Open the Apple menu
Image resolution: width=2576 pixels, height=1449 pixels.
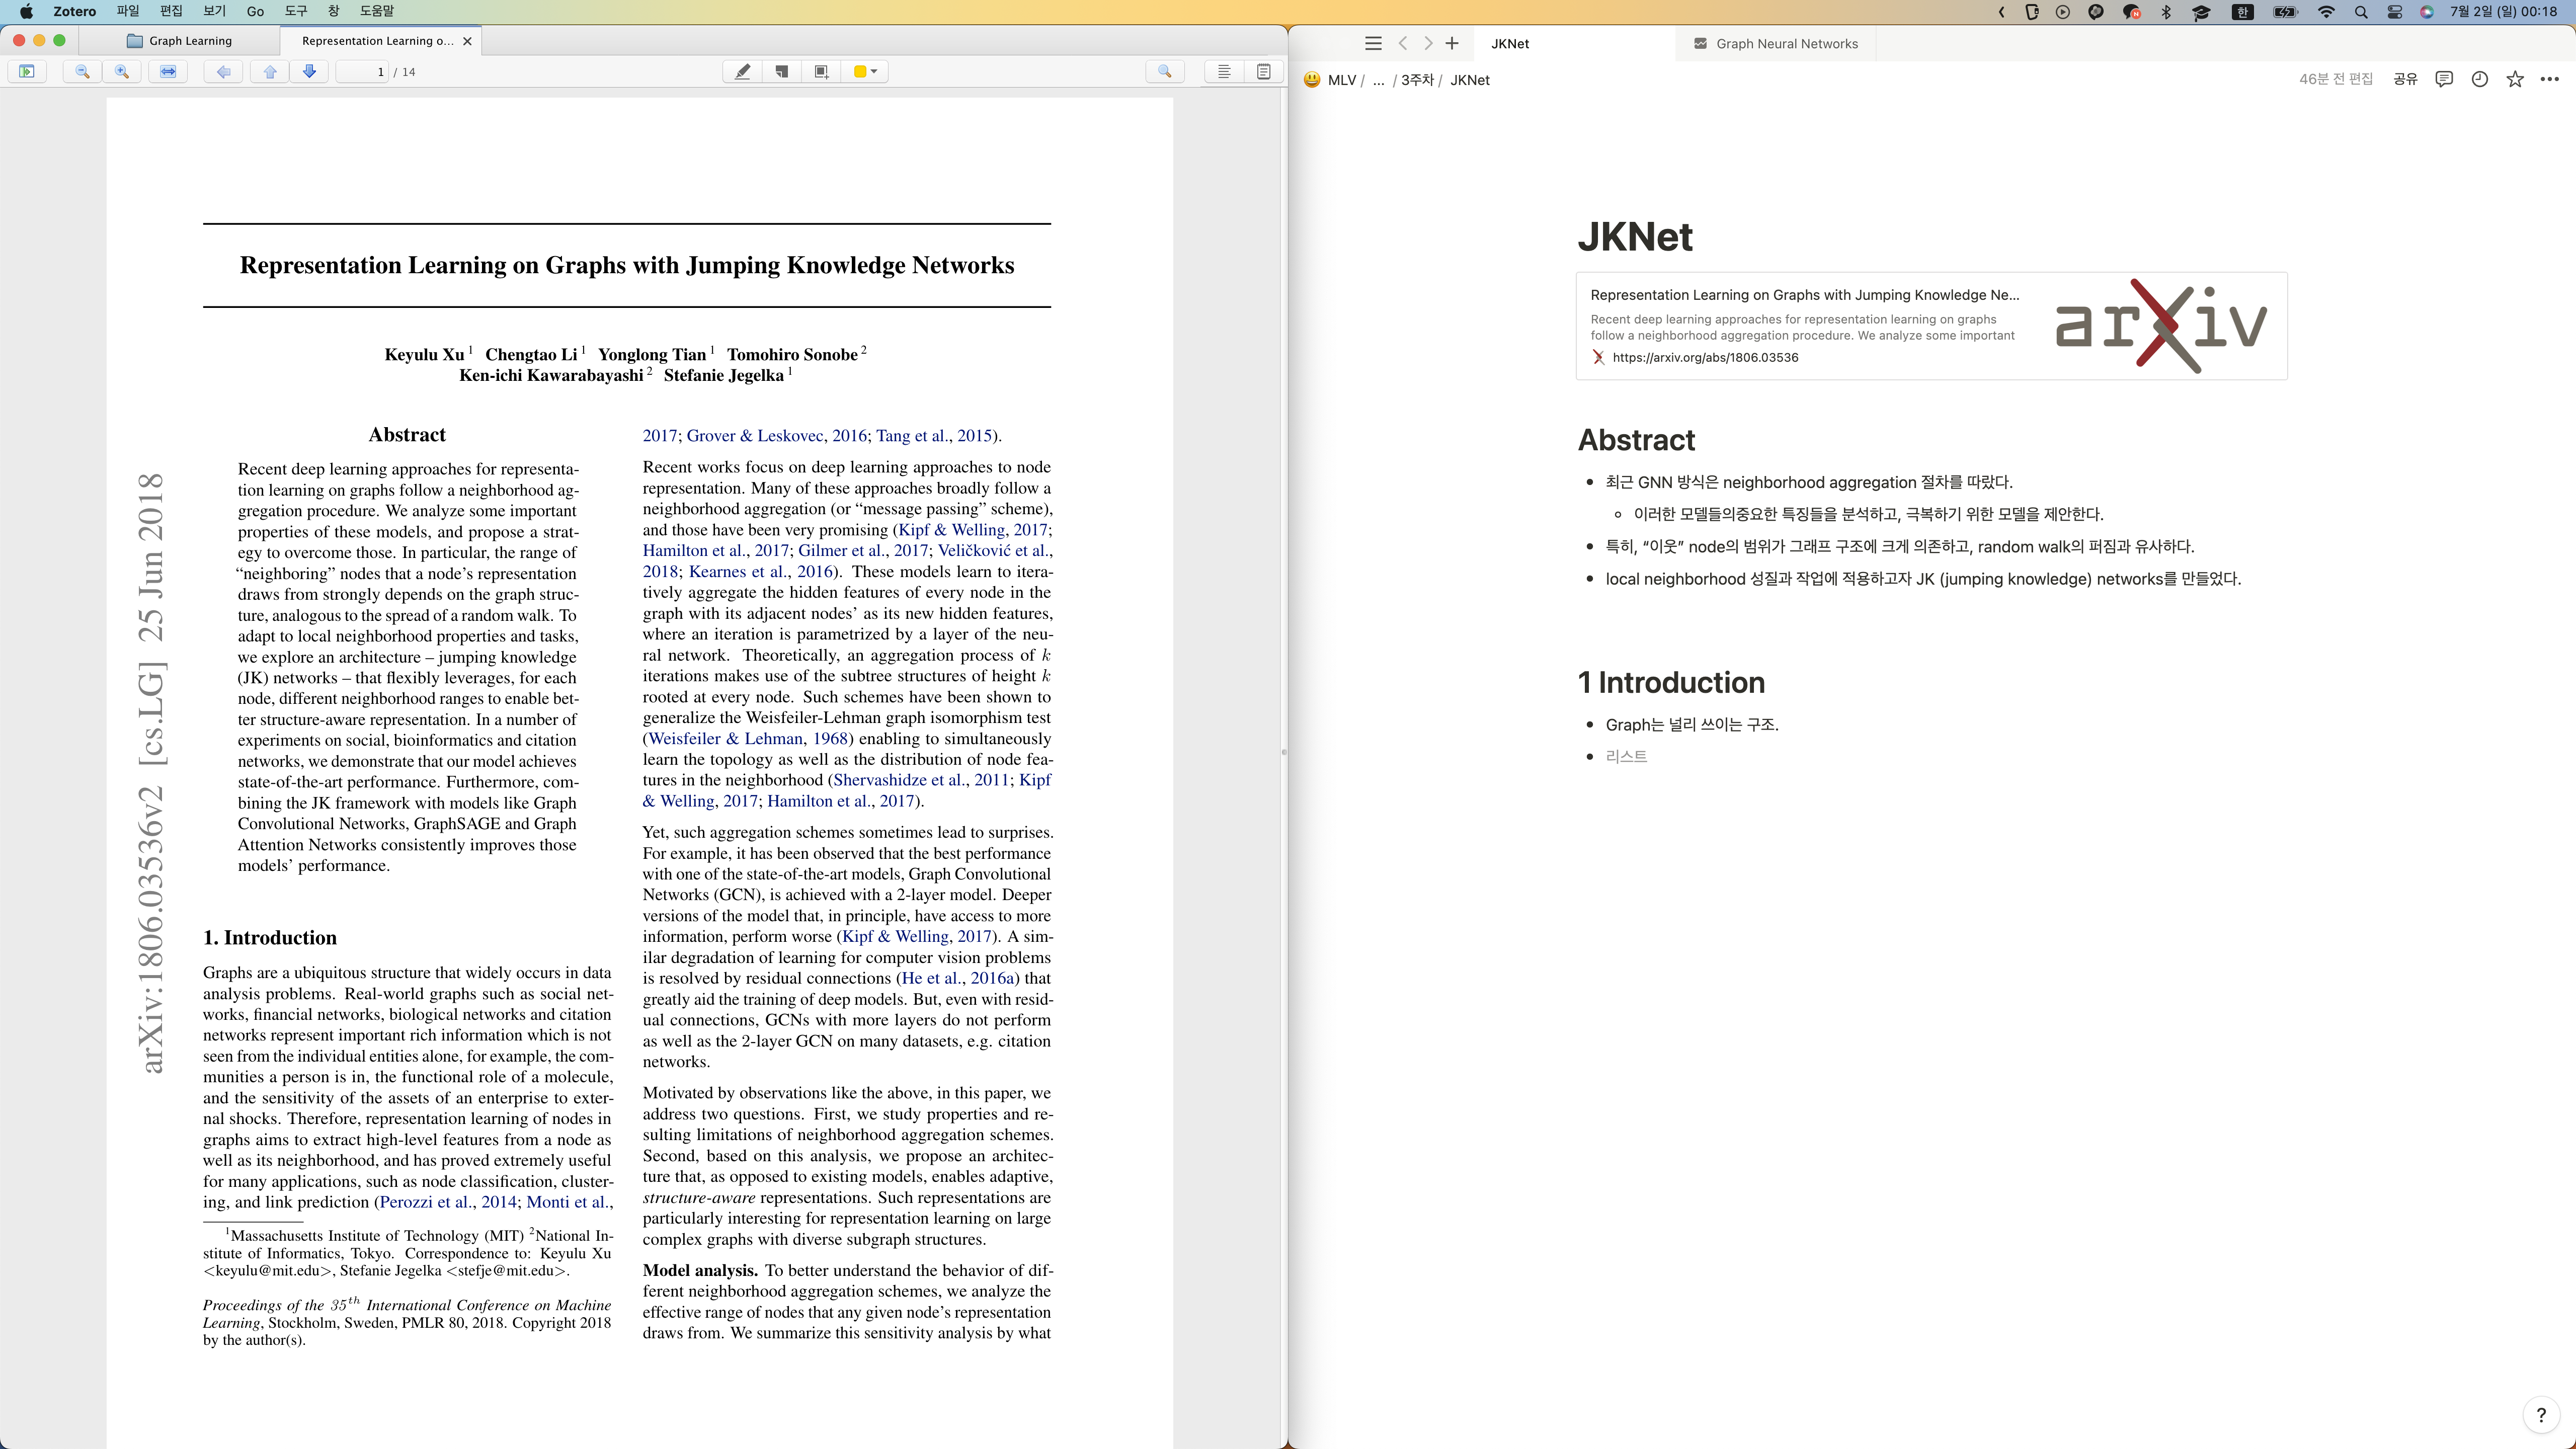coord(26,11)
